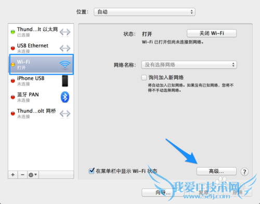Image resolution: width=260 pixels, height=204 pixels.
Task: Click Wi-Fi 已打开但尚未连接到网络 message
Action: [x=173, y=42]
